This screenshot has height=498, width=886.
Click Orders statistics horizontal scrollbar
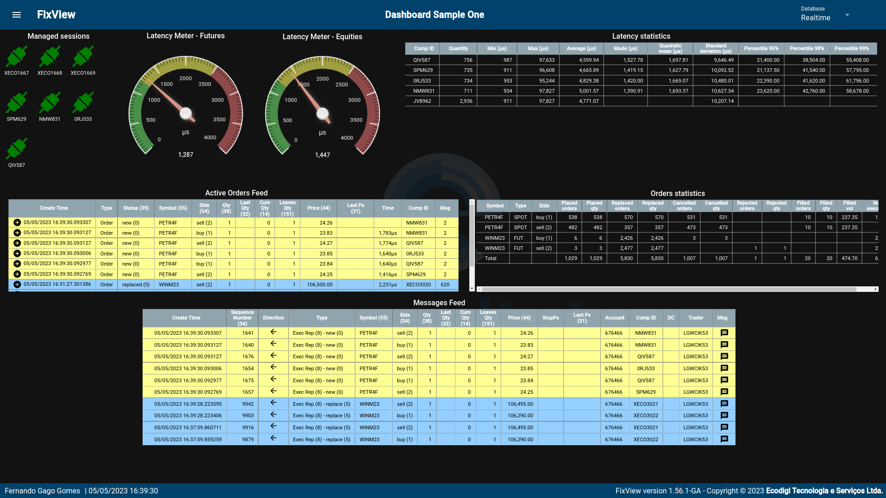coord(669,289)
